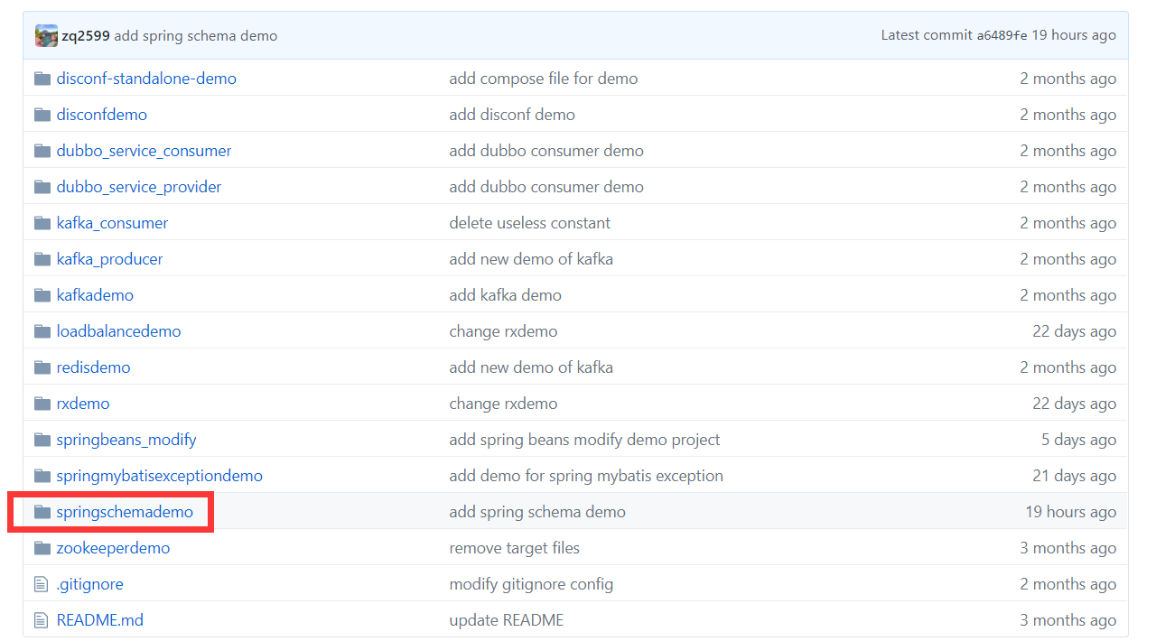Open the dubbo_service_provider folder
This screenshot has height=641, width=1156.
click(138, 187)
